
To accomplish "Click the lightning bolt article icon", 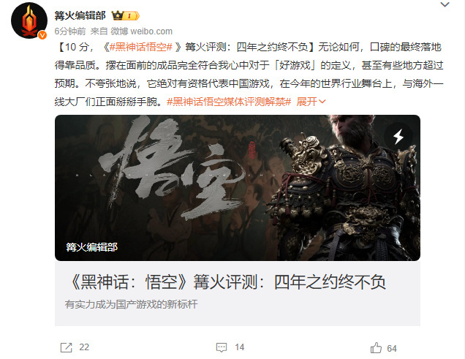I will pyautogui.click(x=398, y=136).
